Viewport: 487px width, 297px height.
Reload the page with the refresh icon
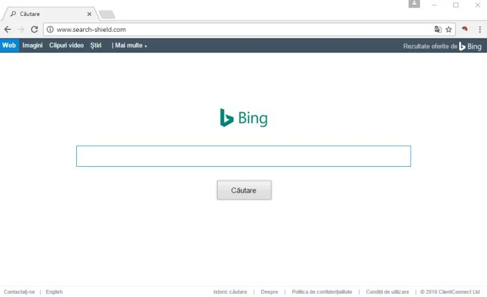click(34, 29)
